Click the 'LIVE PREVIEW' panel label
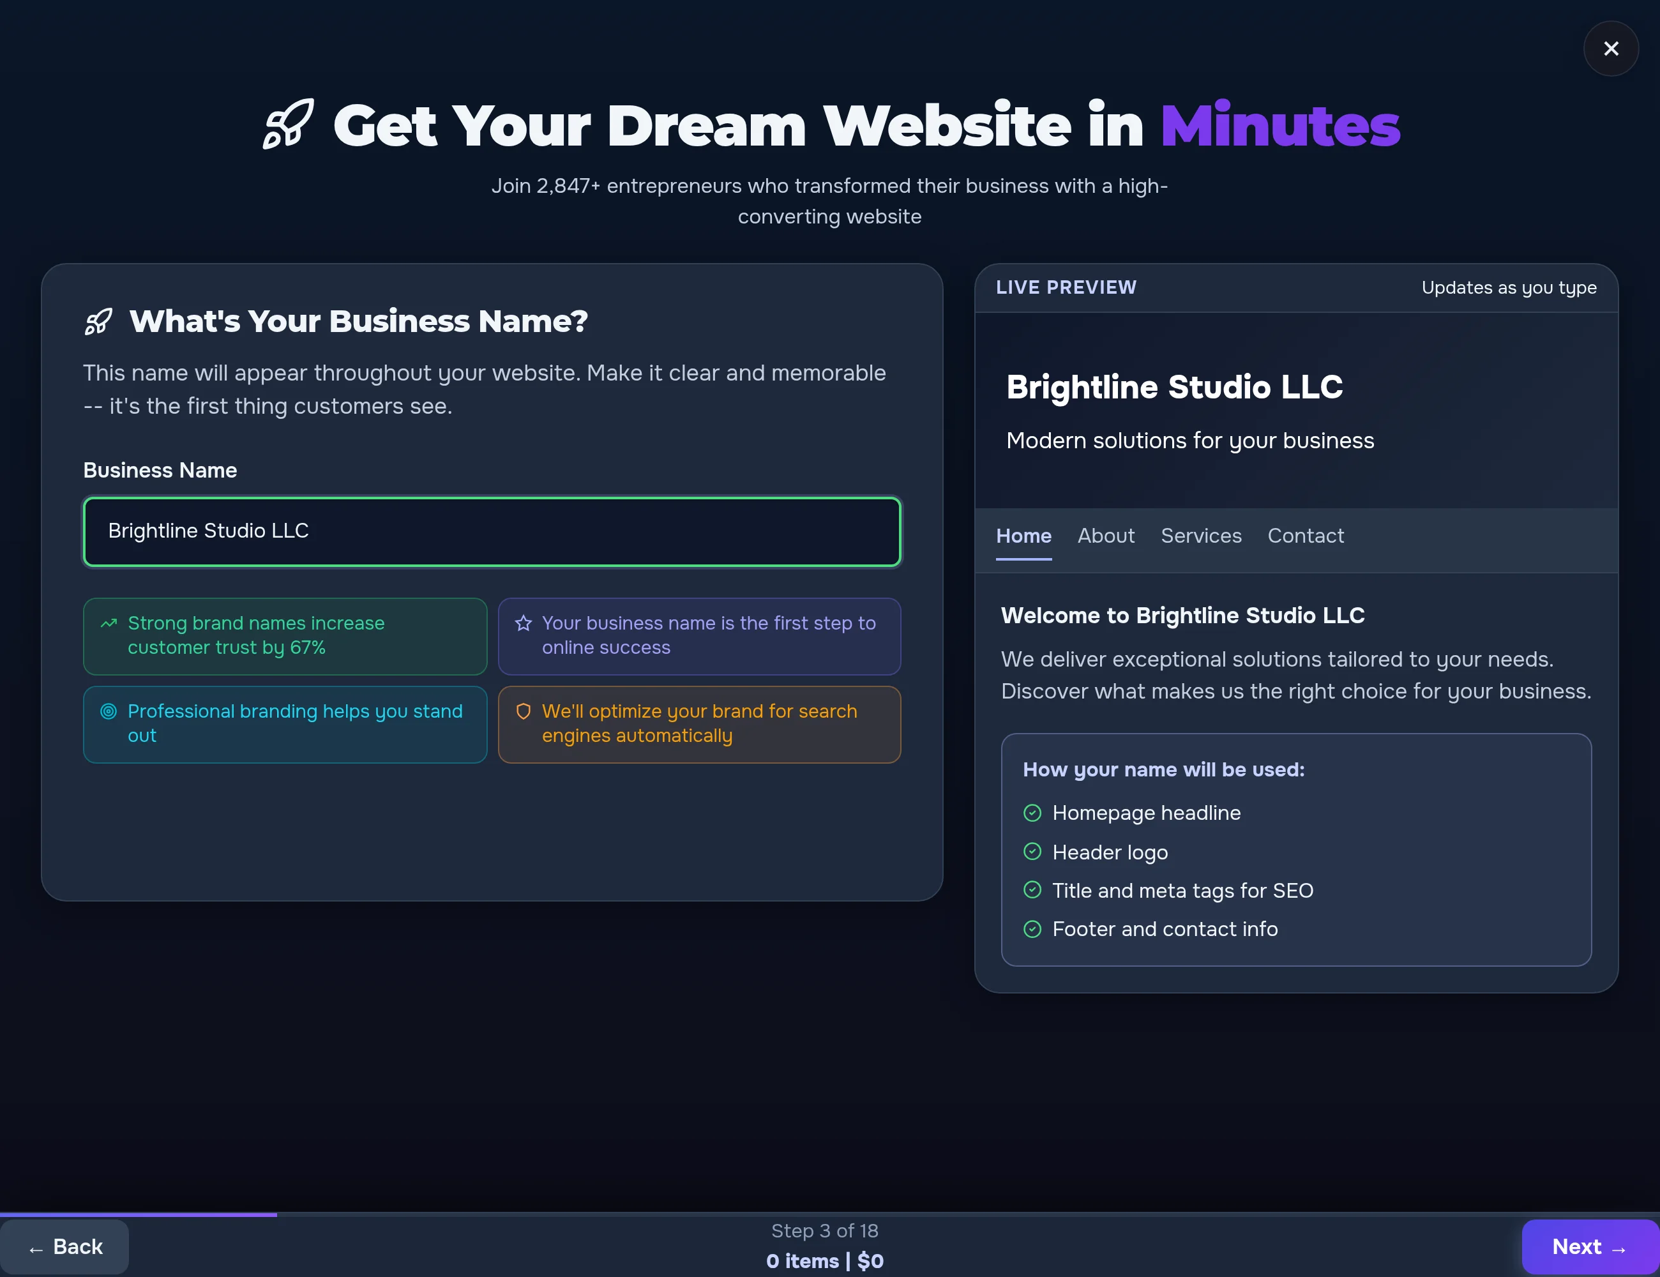This screenshot has width=1660, height=1277. pyautogui.click(x=1066, y=287)
